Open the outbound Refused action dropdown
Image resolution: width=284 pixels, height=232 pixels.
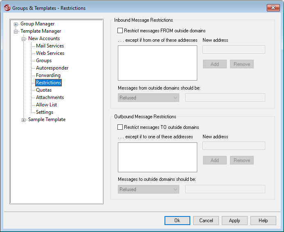click(149, 189)
